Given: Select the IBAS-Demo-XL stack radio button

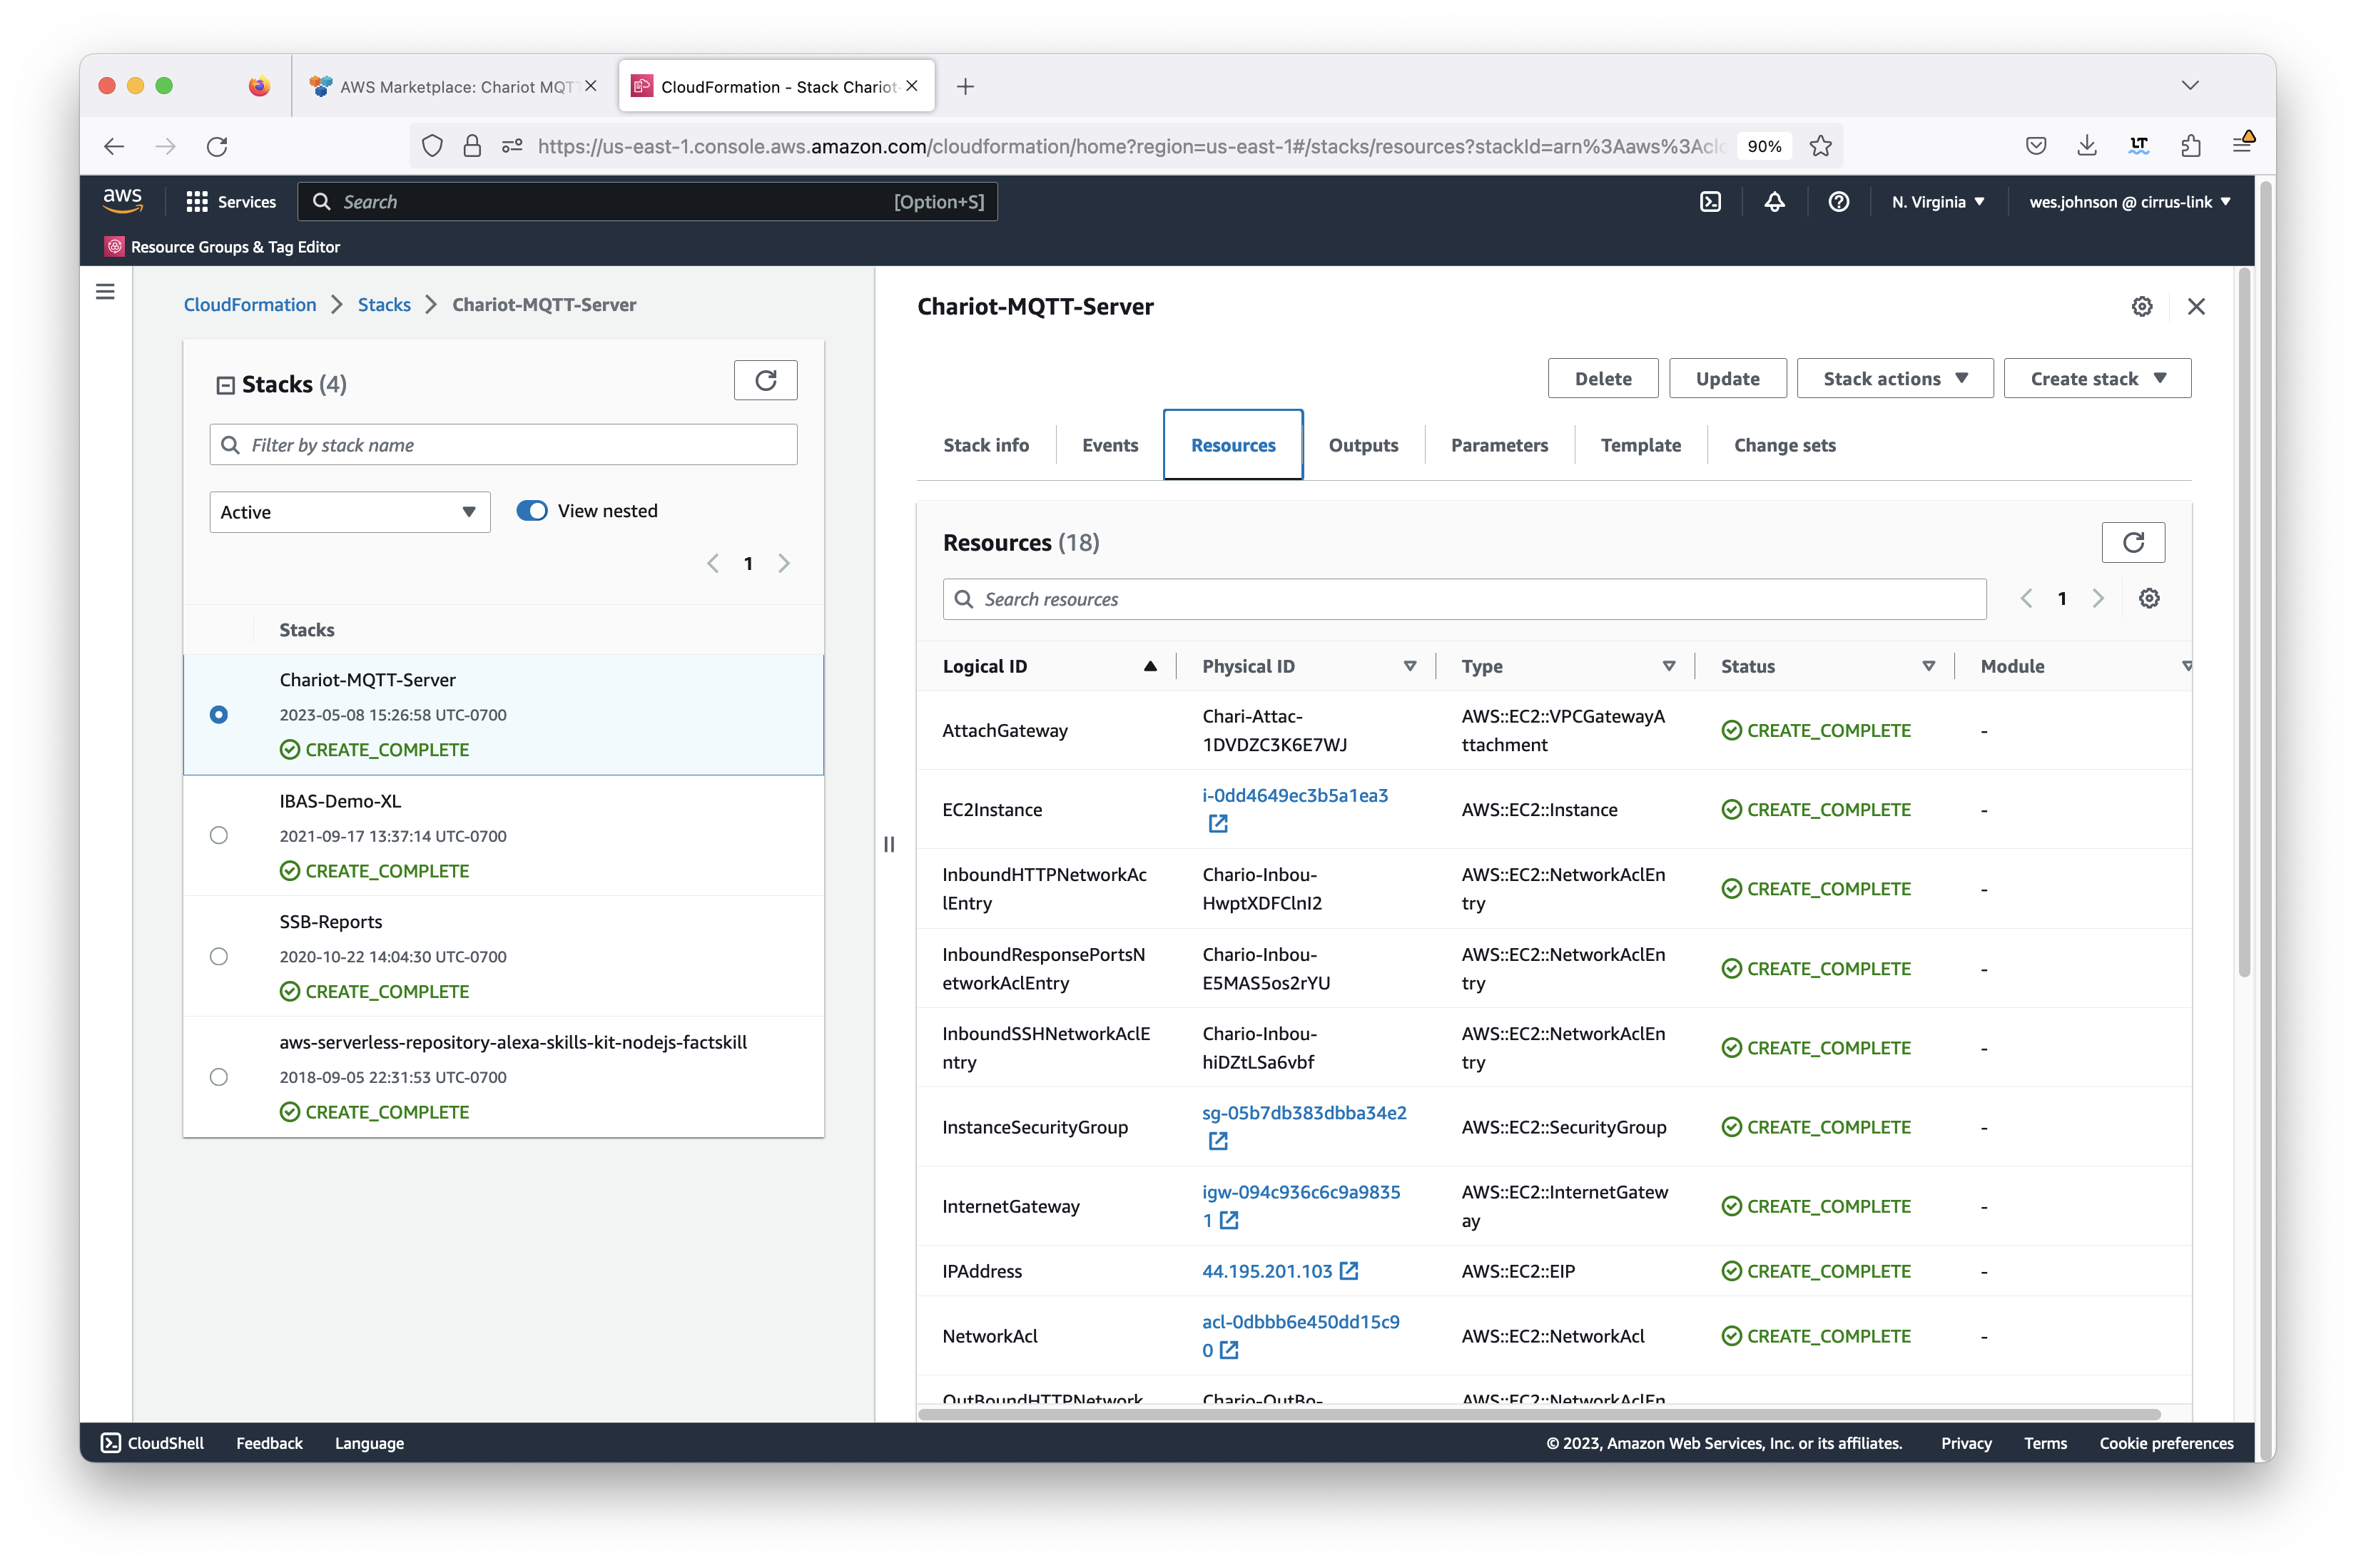Looking at the screenshot, I should tap(218, 835).
